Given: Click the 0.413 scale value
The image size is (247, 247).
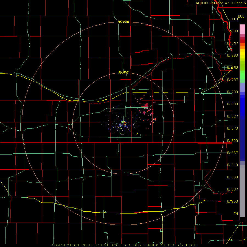Looking at the screenshot, I should (x=232, y=165).
